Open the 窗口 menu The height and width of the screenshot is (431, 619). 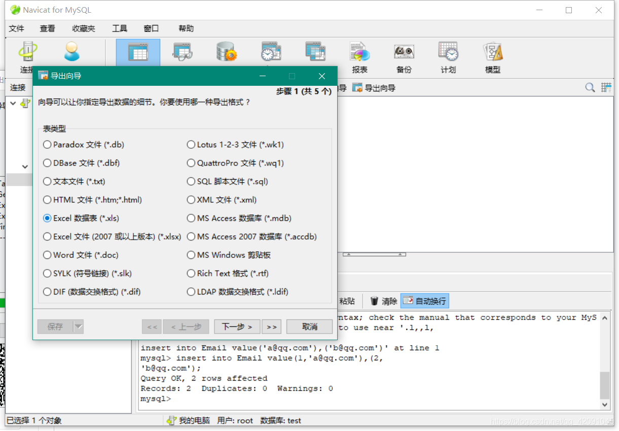click(x=151, y=28)
